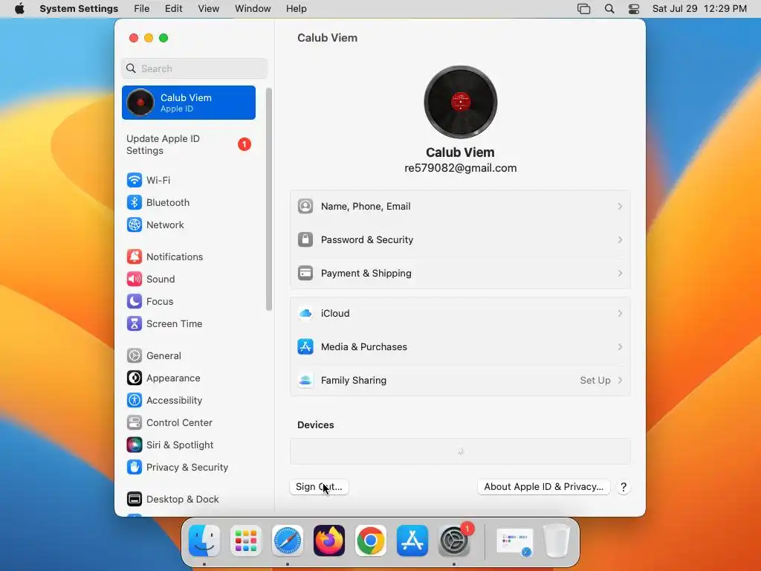Image resolution: width=761 pixels, height=571 pixels.
Task: Open the Appearance icon in sidebar
Action: click(x=135, y=378)
